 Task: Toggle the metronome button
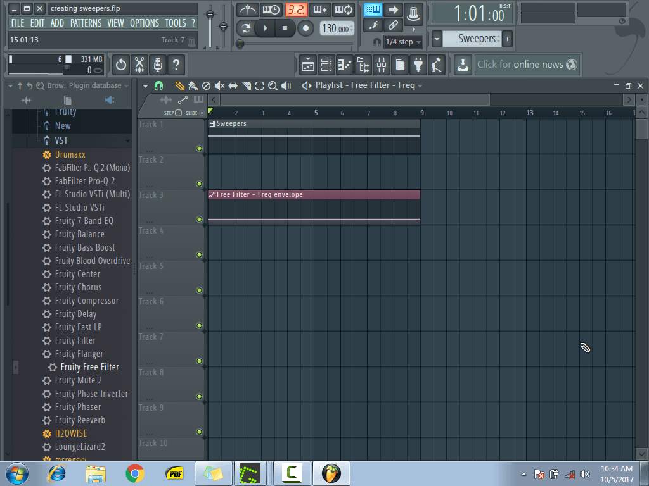248,9
